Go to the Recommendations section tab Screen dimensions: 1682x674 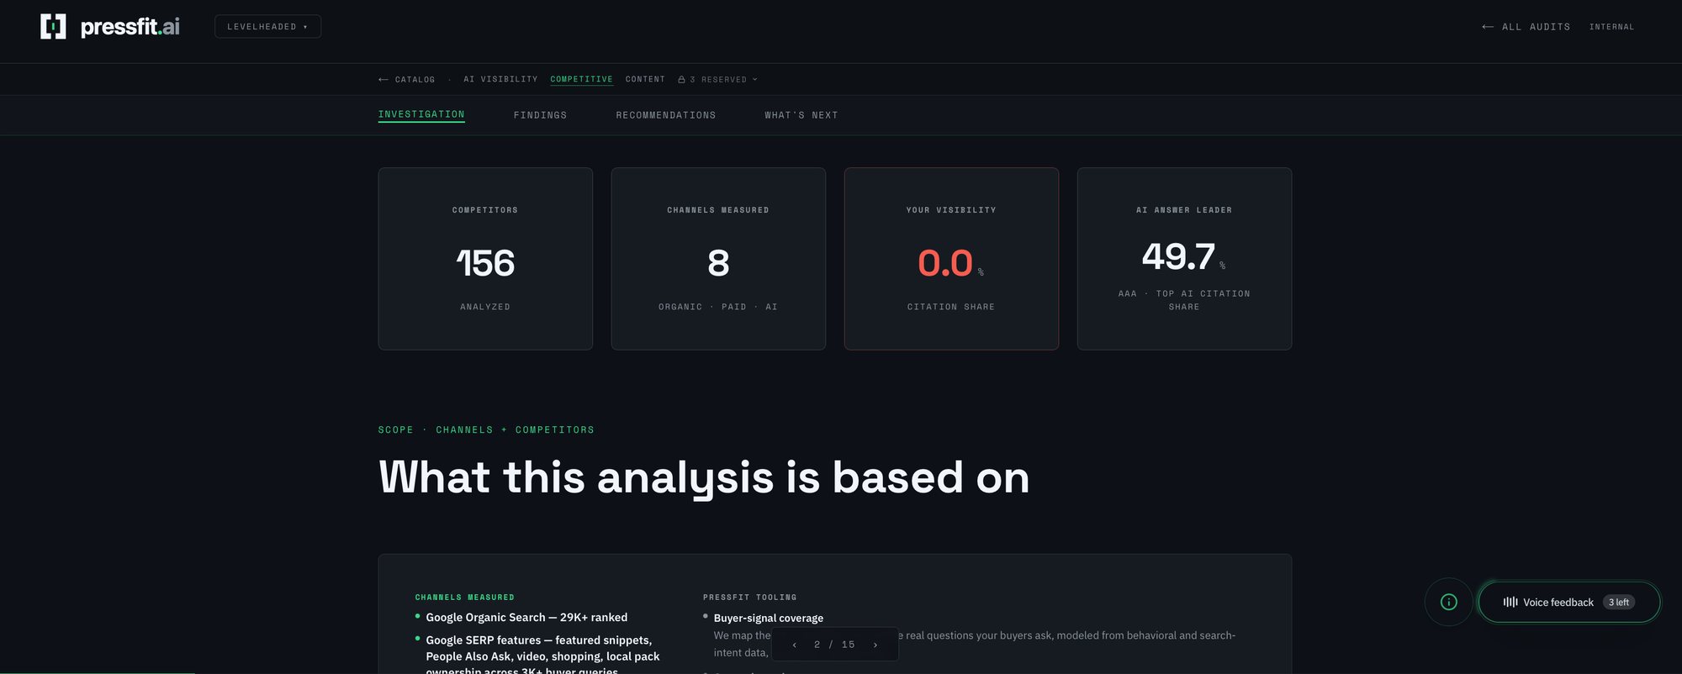click(x=665, y=115)
